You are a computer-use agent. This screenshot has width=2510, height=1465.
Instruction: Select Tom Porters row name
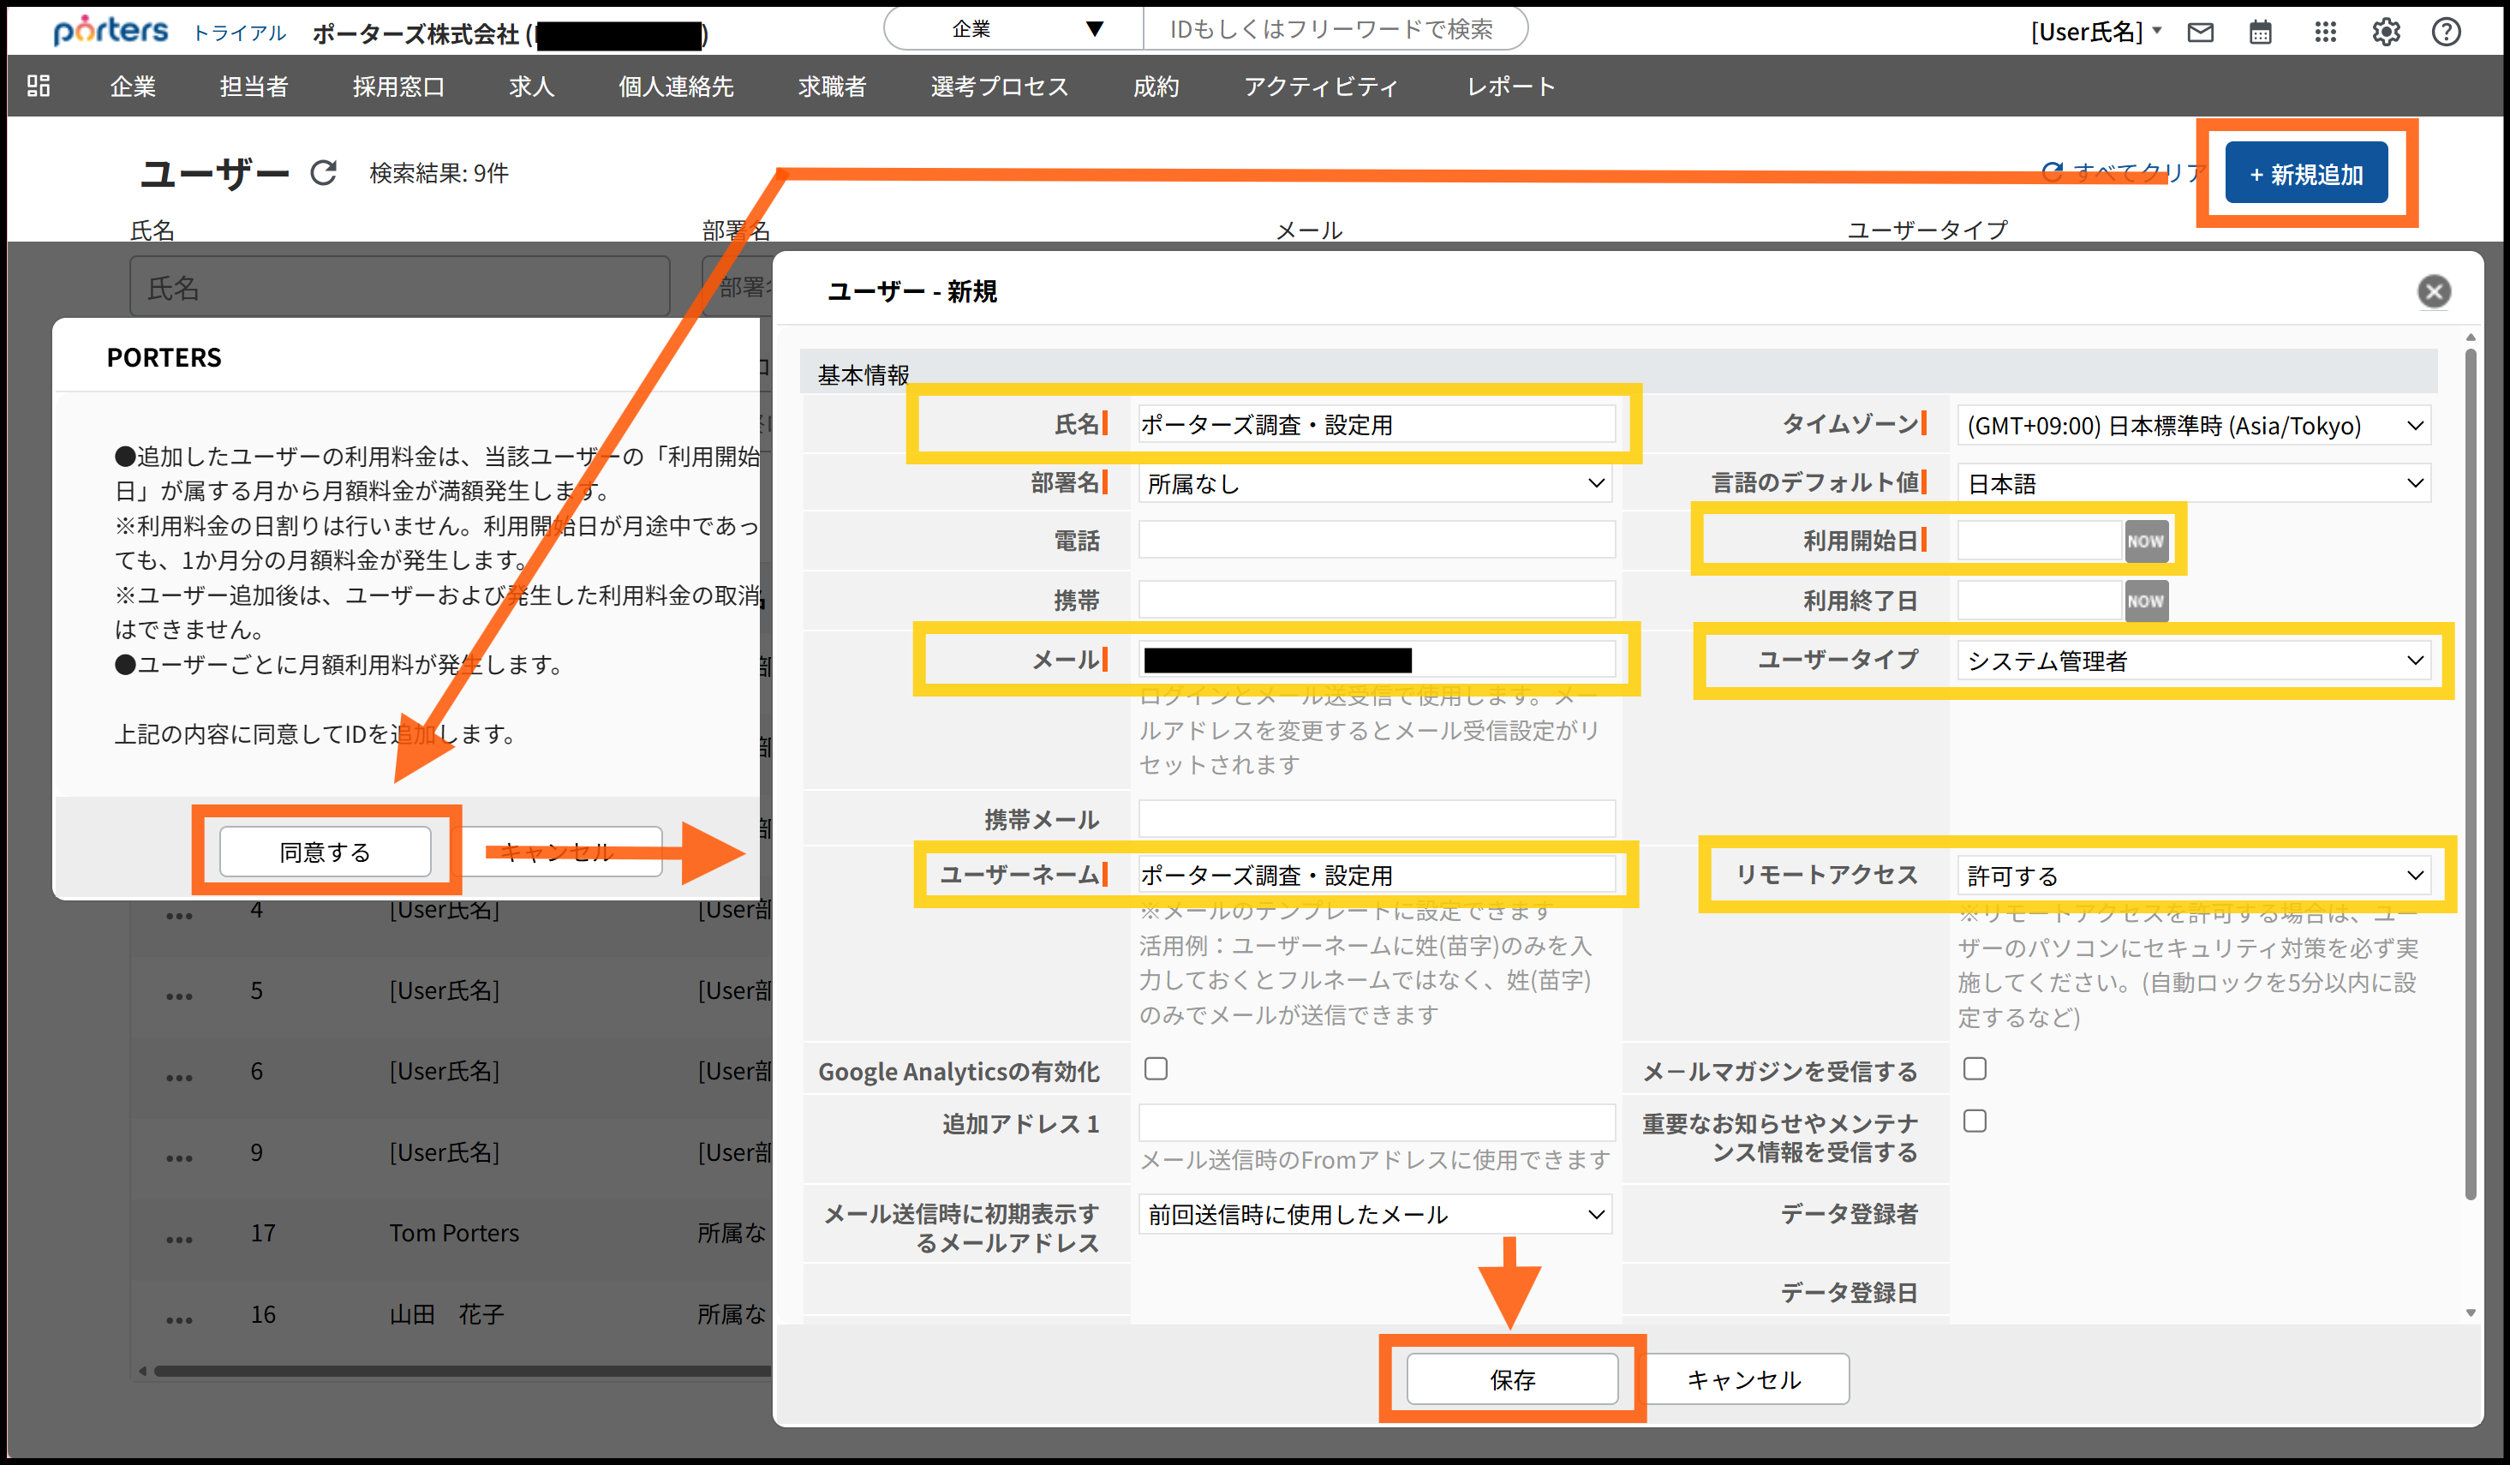454,1234
